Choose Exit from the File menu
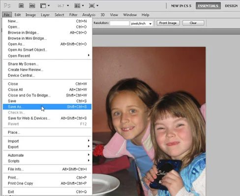The height and width of the screenshot is (196, 240). (47, 192)
